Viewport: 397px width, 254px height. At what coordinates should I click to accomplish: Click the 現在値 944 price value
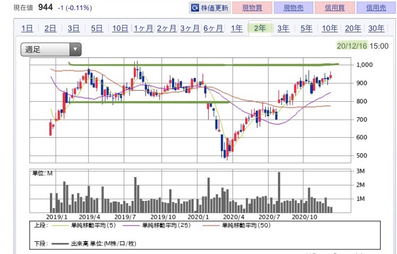point(46,7)
